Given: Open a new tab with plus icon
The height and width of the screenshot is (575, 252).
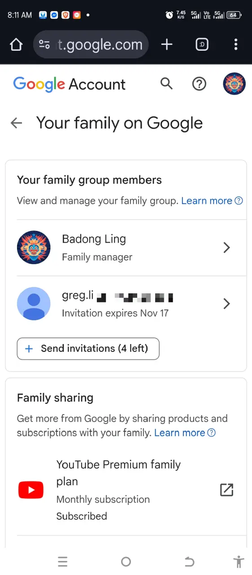Looking at the screenshot, I should point(167,44).
